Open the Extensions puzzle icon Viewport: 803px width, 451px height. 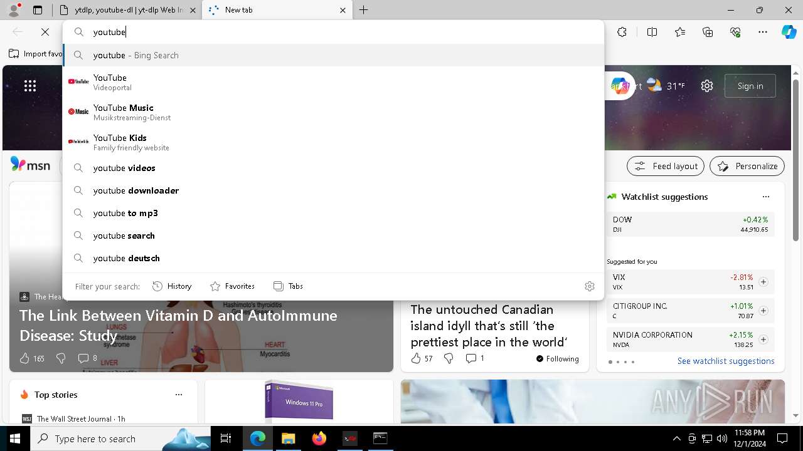622,32
